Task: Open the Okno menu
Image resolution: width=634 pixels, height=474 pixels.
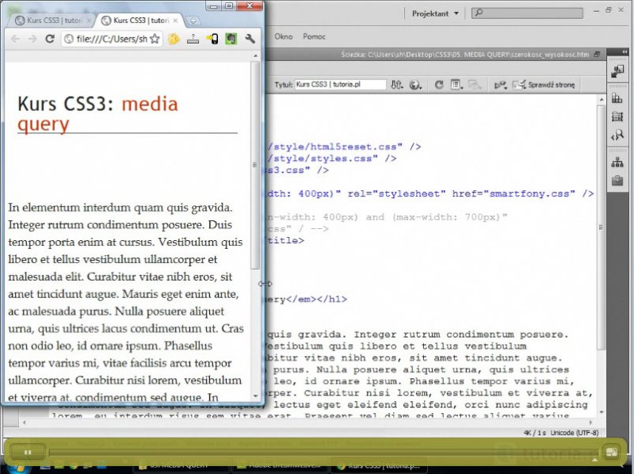Action: click(x=283, y=36)
